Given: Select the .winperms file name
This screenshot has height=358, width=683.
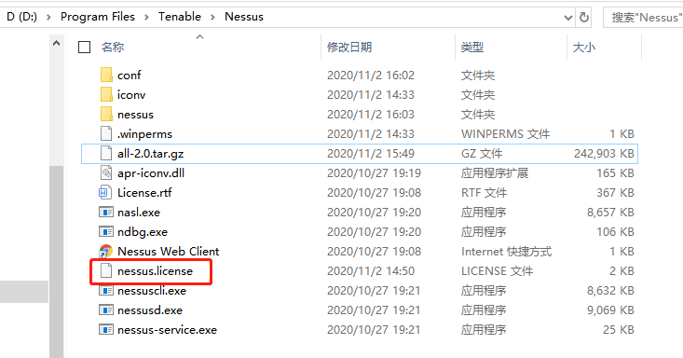Looking at the screenshot, I should point(144,134).
